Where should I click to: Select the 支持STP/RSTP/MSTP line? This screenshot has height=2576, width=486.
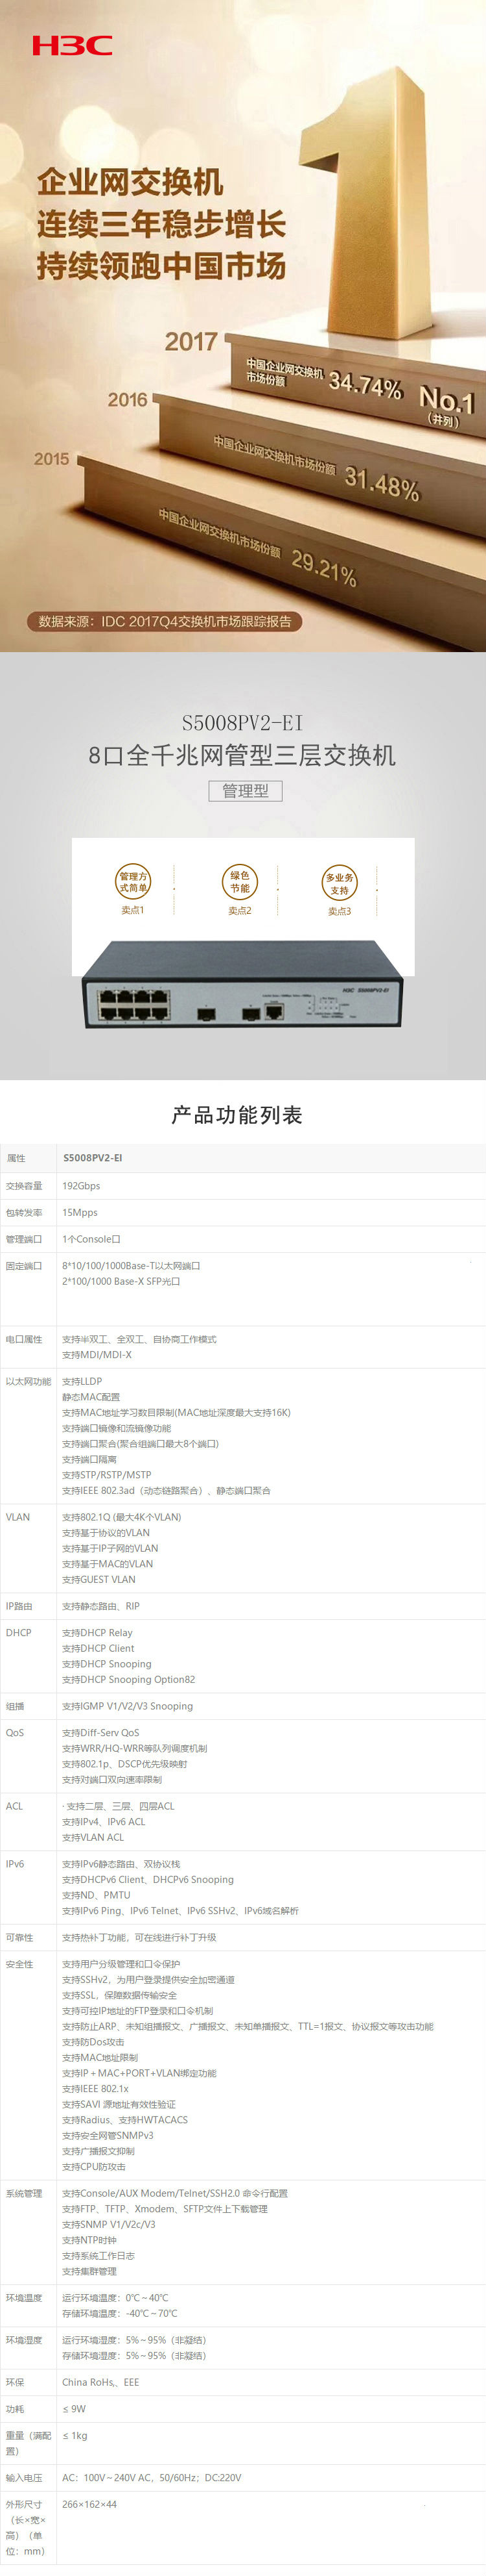click(x=107, y=1475)
